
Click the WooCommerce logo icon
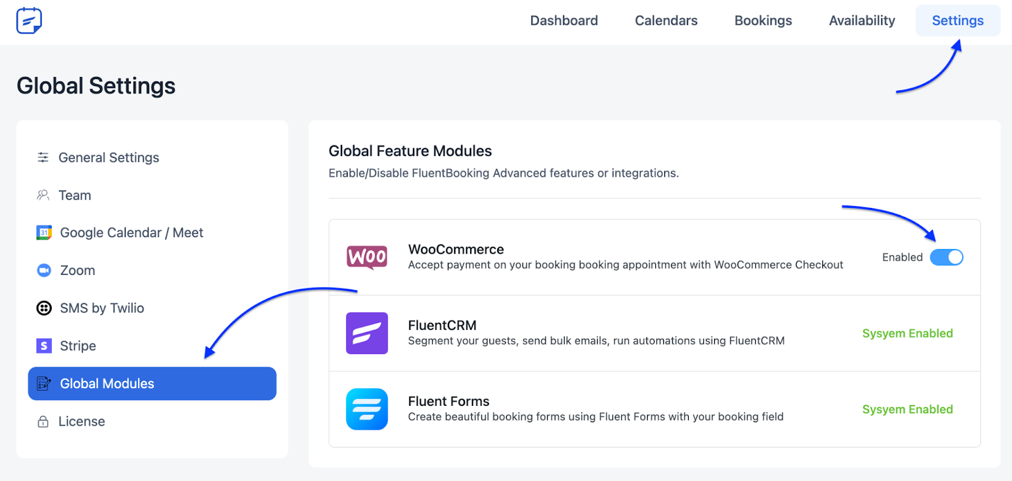click(367, 257)
